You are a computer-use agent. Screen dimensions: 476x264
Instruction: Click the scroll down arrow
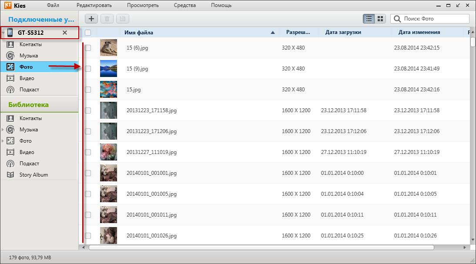click(x=473, y=240)
